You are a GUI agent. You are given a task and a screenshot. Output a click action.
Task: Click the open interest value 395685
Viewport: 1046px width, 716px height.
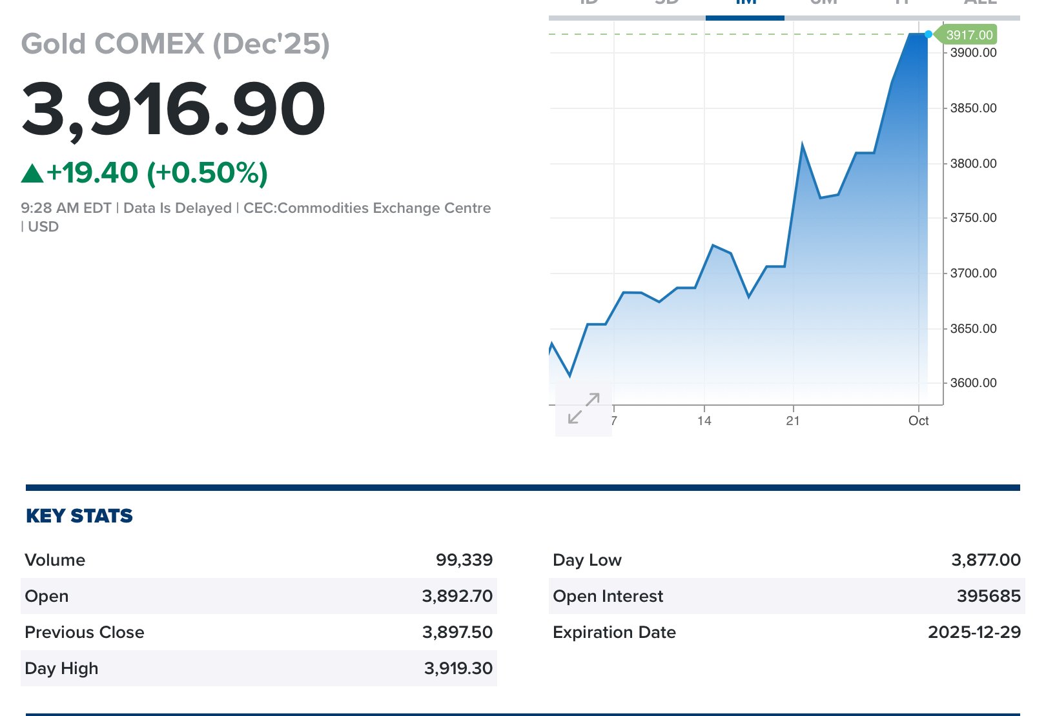pos(989,596)
